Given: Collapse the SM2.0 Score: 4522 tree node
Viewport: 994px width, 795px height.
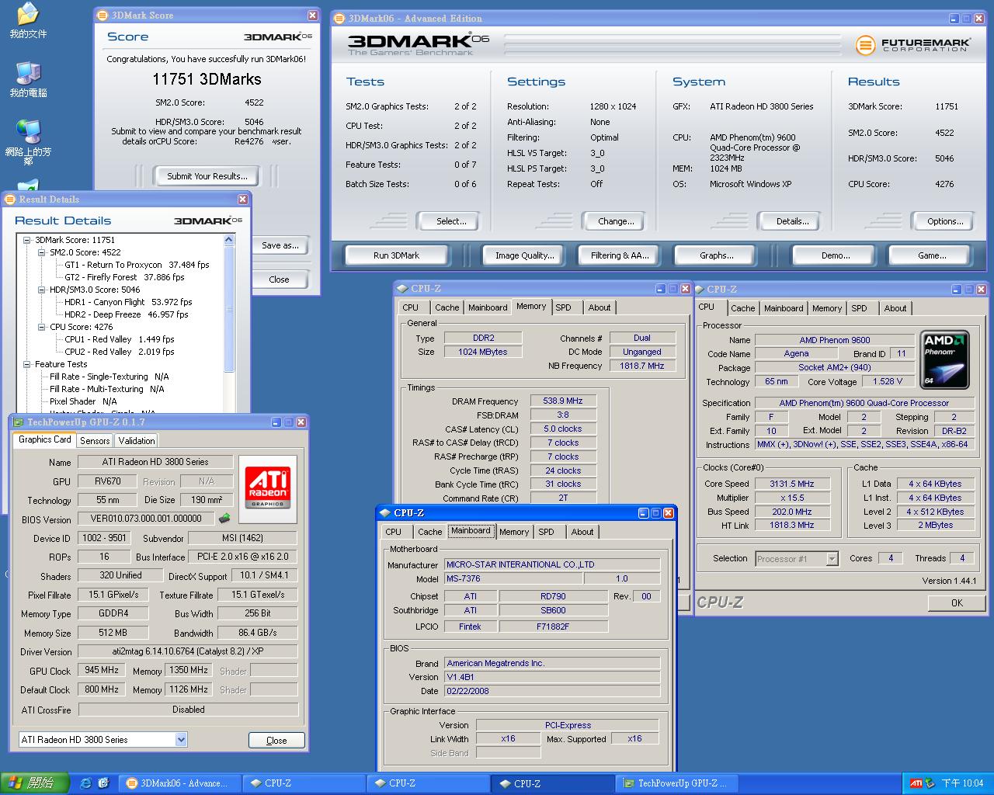Looking at the screenshot, I should [42, 252].
